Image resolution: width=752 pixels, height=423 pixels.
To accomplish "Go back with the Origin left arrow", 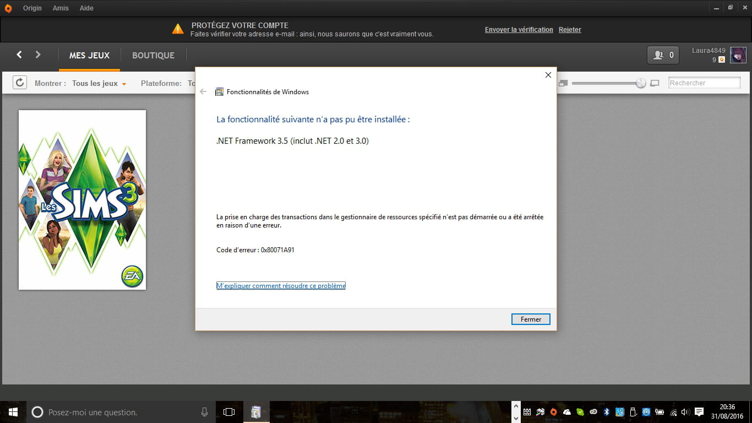I will [19, 55].
